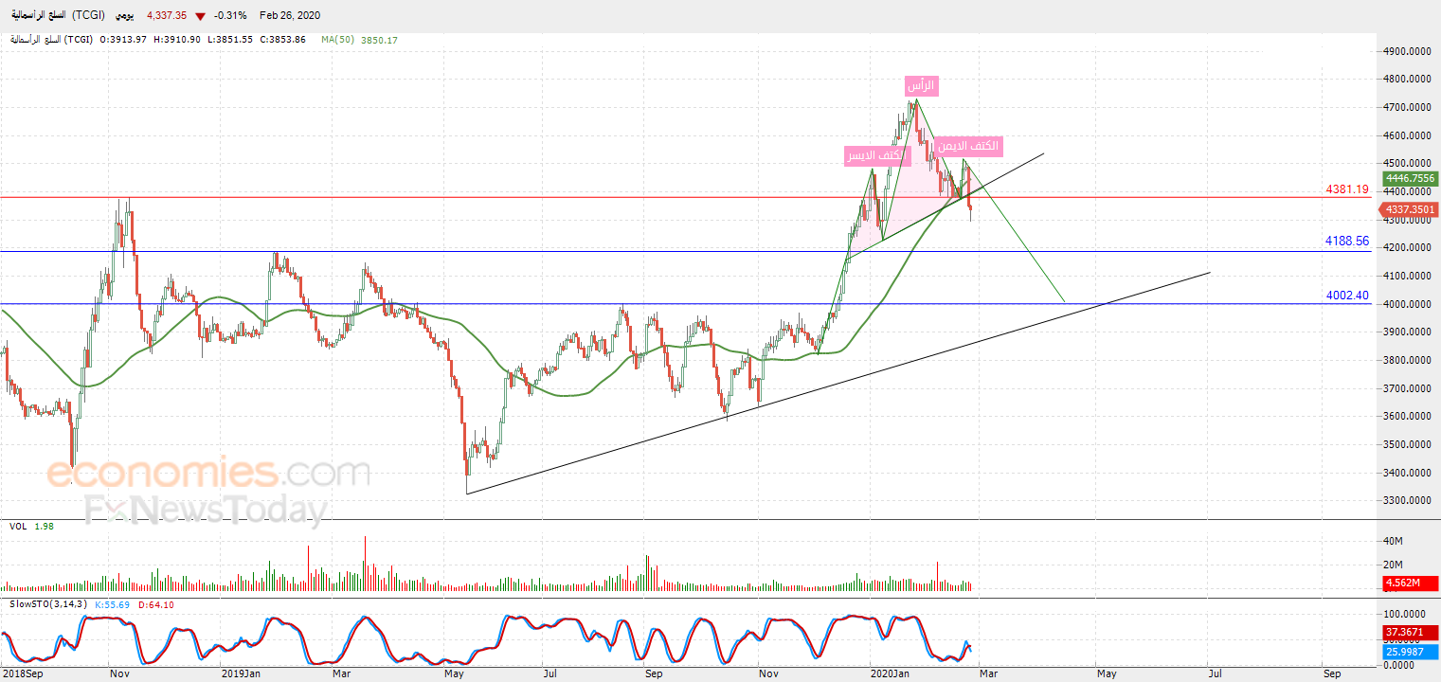Click the MA(50) indicator label
Viewport: 1441px width, 682px height.
click(x=336, y=40)
